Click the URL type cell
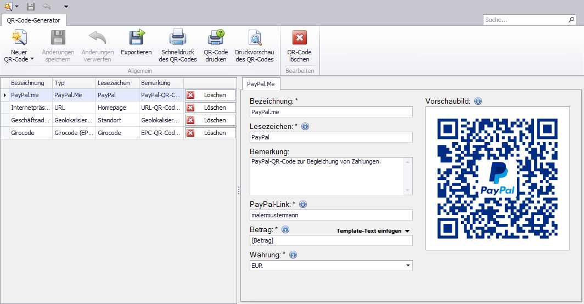This screenshot has height=304, width=584. pos(74,108)
